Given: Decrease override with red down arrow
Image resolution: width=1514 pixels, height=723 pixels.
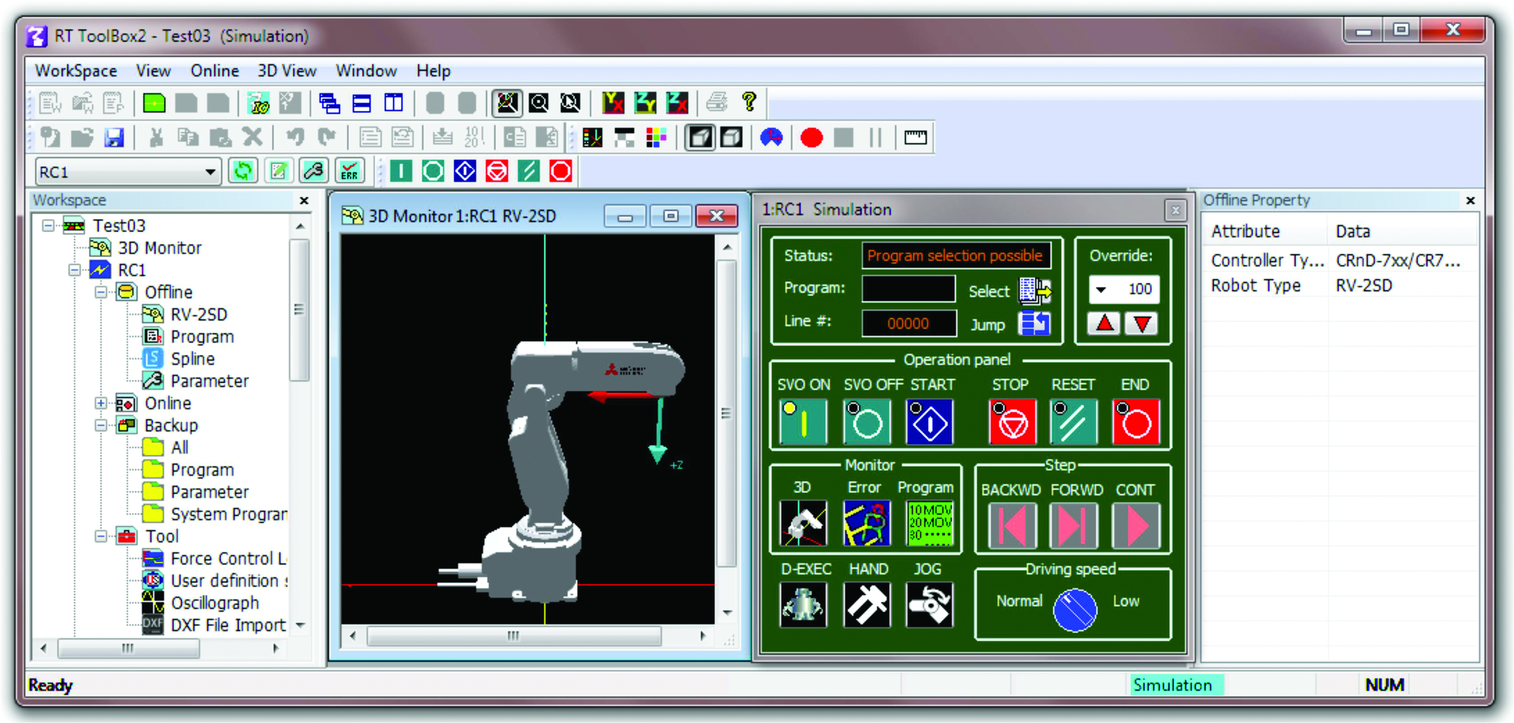Looking at the screenshot, I should click(x=1141, y=323).
